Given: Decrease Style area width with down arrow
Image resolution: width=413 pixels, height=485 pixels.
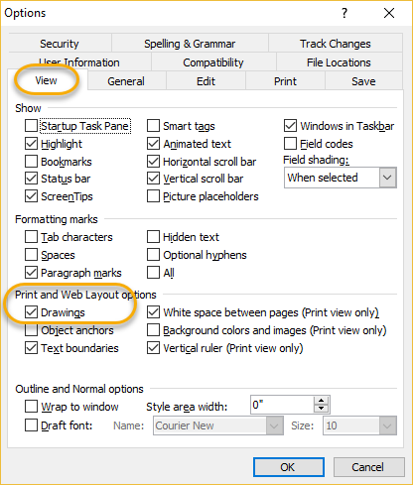Looking at the screenshot, I should point(321,409).
